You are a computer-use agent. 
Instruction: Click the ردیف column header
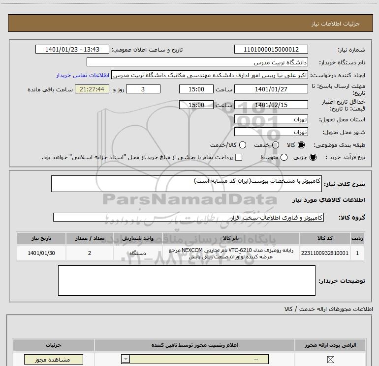click(357, 238)
